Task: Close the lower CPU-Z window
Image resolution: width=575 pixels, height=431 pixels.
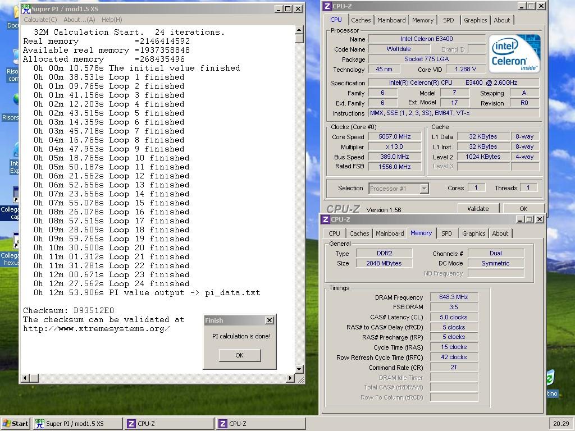Action: pos(540,219)
